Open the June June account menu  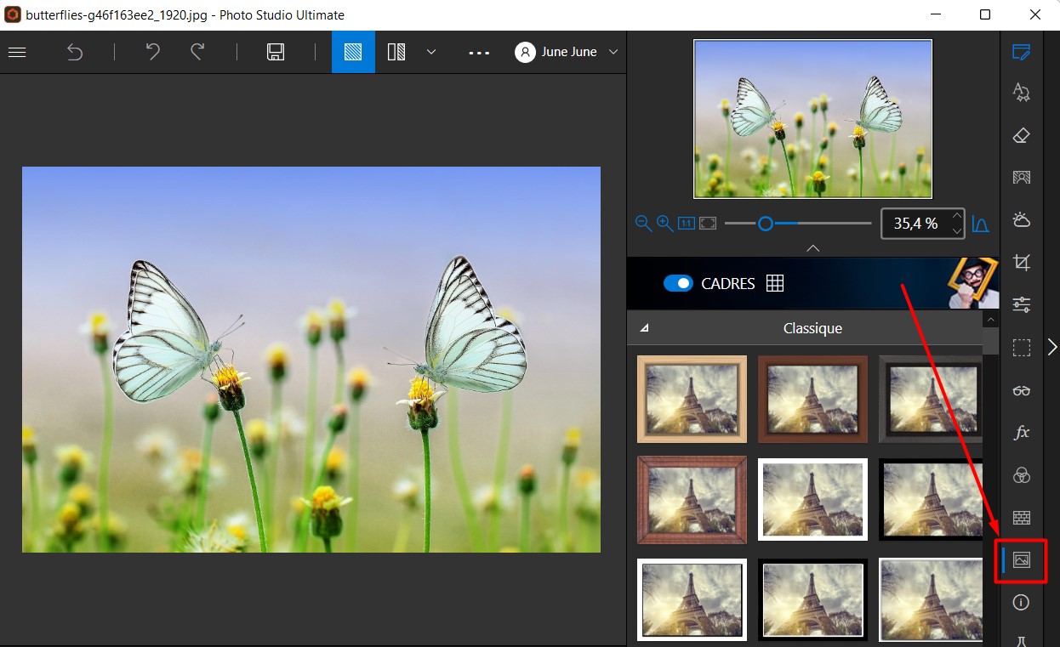point(567,52)
